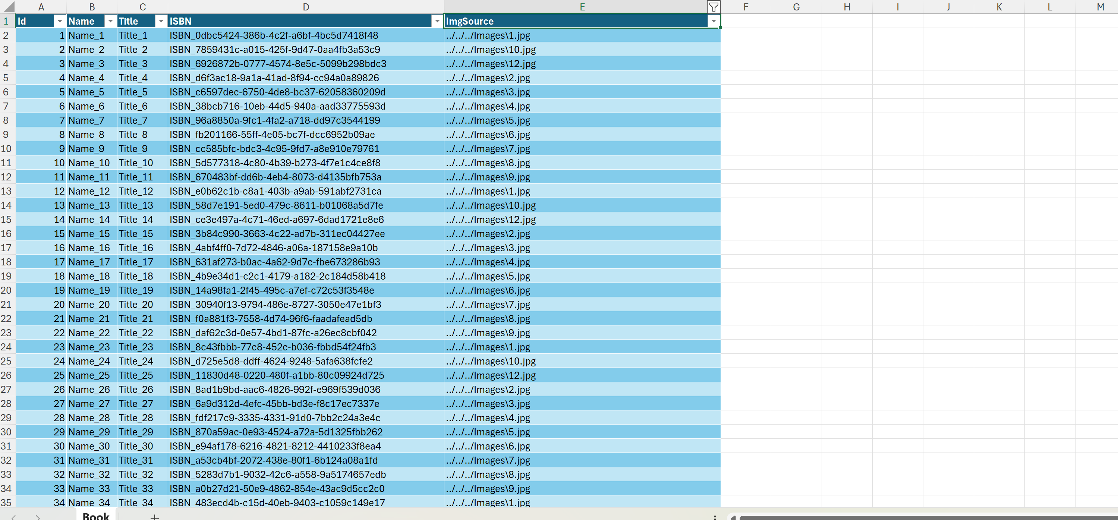Click the cell containing Name_15
This screenshot has height=520, width=1118.
[x=89, y=233]
